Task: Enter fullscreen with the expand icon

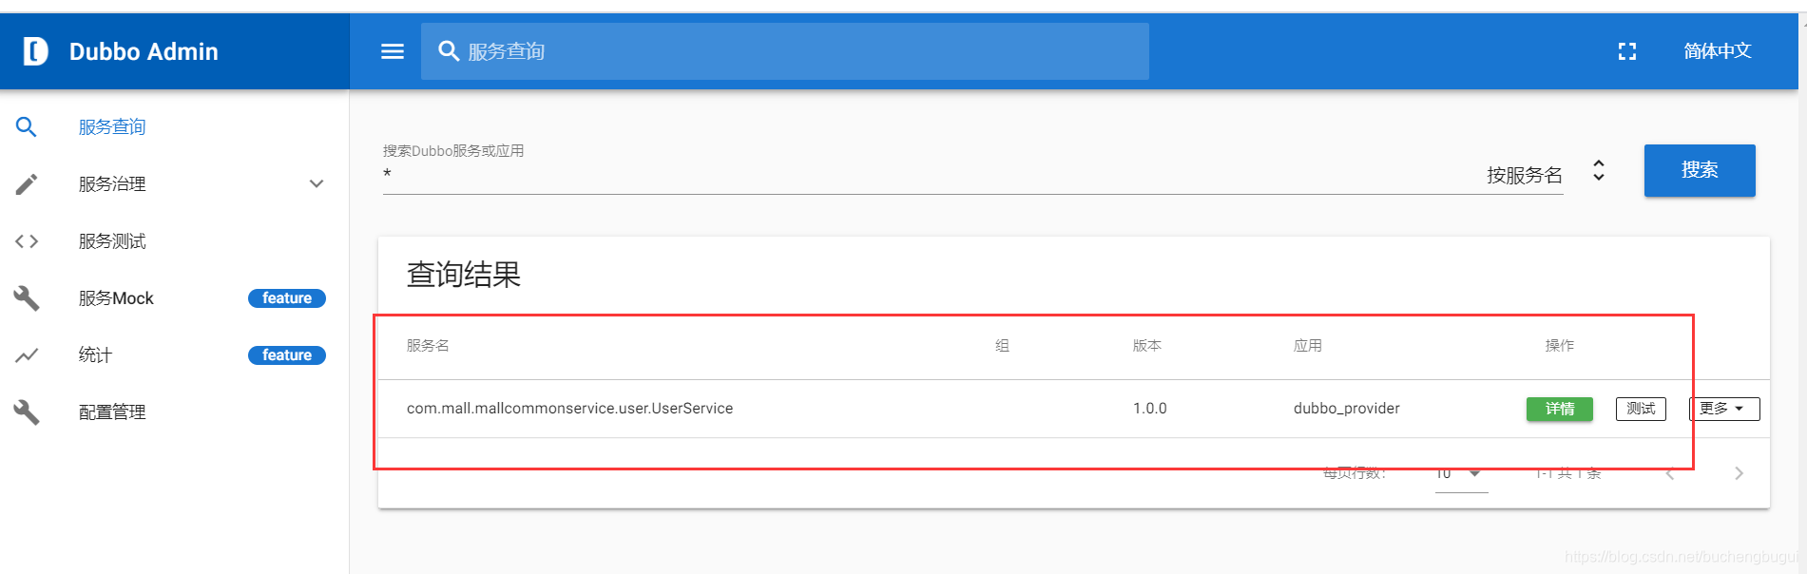Action: pyautogui.click(x=1627, y=51)
